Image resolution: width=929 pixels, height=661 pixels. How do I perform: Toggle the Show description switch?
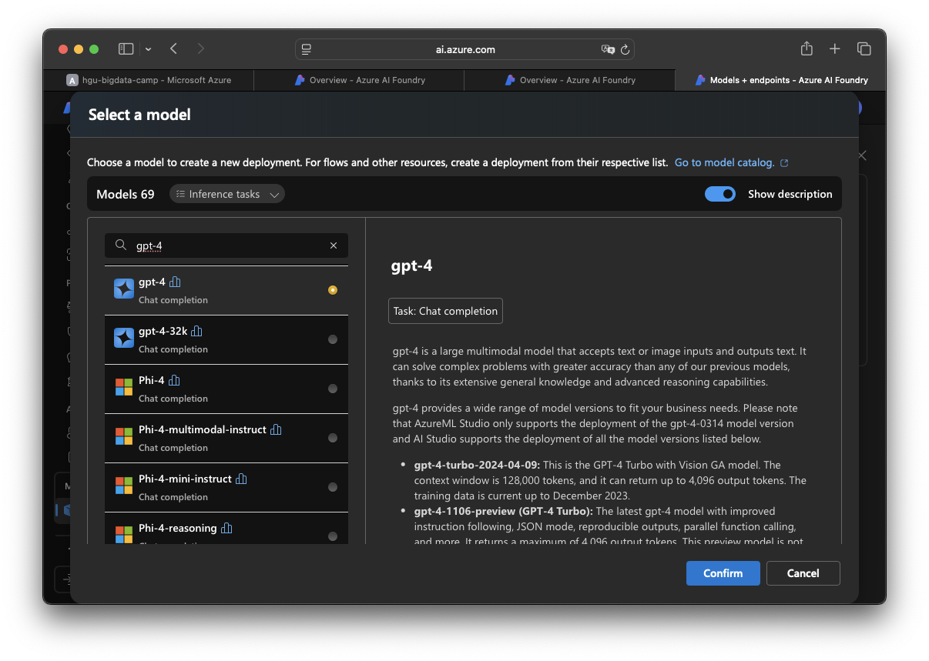click(x=720, y=194)
